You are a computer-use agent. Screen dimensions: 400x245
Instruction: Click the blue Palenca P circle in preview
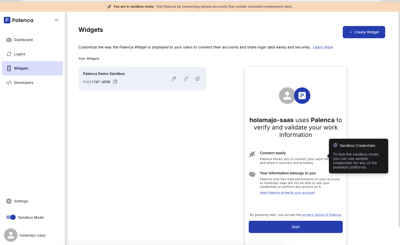click(x=302, y=96)
